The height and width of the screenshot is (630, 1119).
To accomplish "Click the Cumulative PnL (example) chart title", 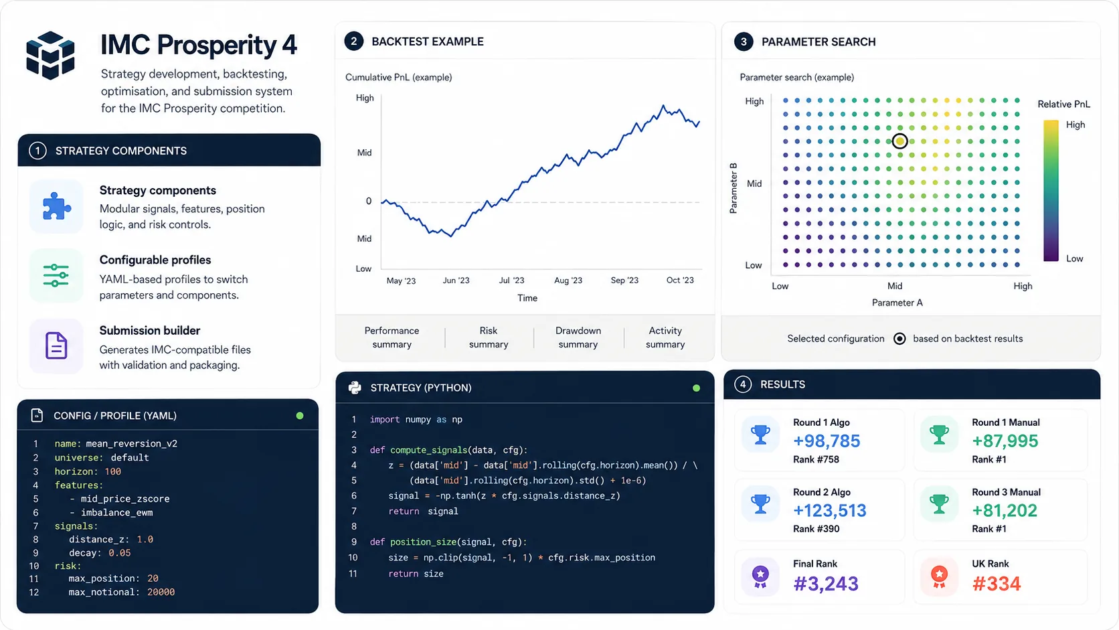I will tap(399, 77).
